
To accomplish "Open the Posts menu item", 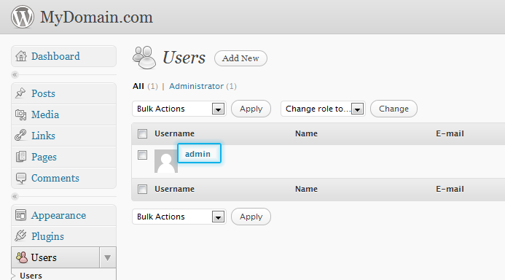I will [x=64, y=93].
